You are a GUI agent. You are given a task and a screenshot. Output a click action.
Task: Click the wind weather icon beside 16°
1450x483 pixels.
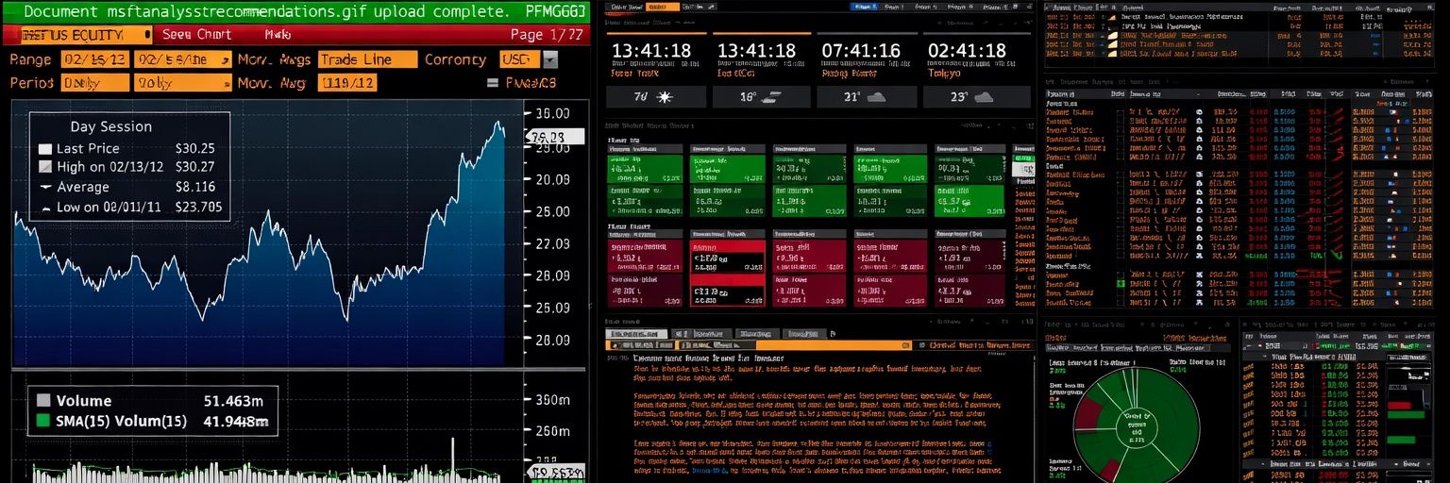click(771, 97)
